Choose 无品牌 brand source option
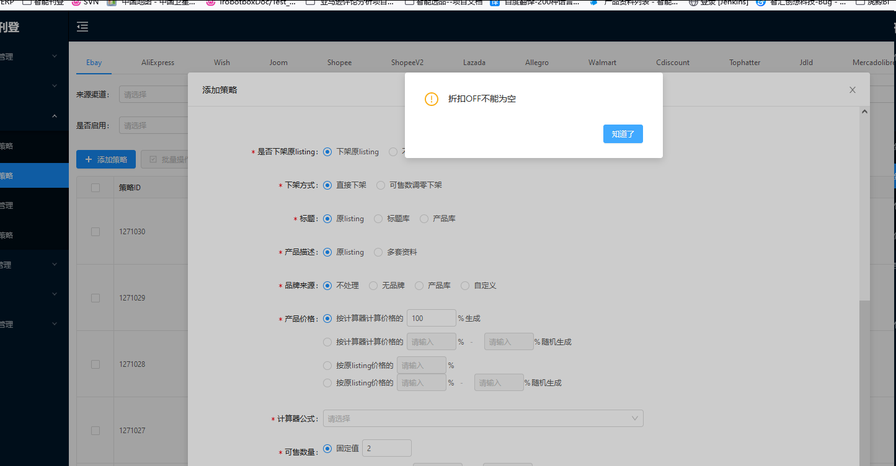This screenshot has height=466, width=896. click(x=373, y=286)
